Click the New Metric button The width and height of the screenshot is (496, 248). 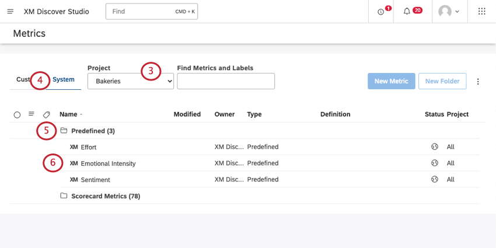click(x=391, y=81)
